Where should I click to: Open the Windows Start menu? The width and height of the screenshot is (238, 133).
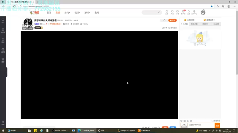3,130
